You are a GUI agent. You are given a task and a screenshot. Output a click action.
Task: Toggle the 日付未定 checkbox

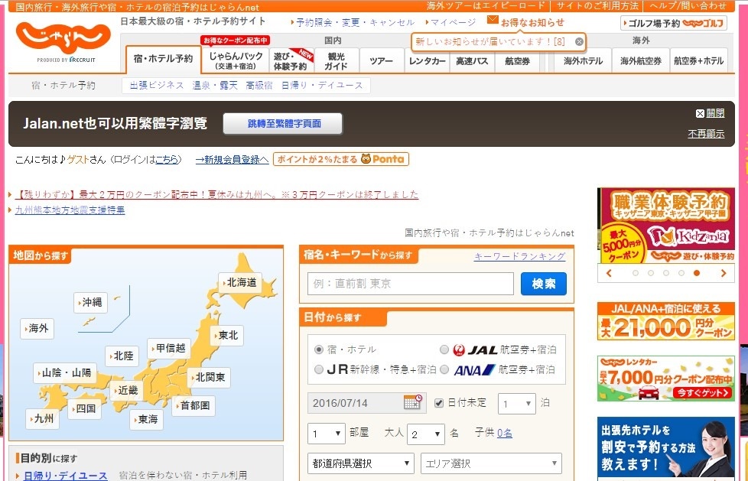pyautogui.click(x=439, y=403)
